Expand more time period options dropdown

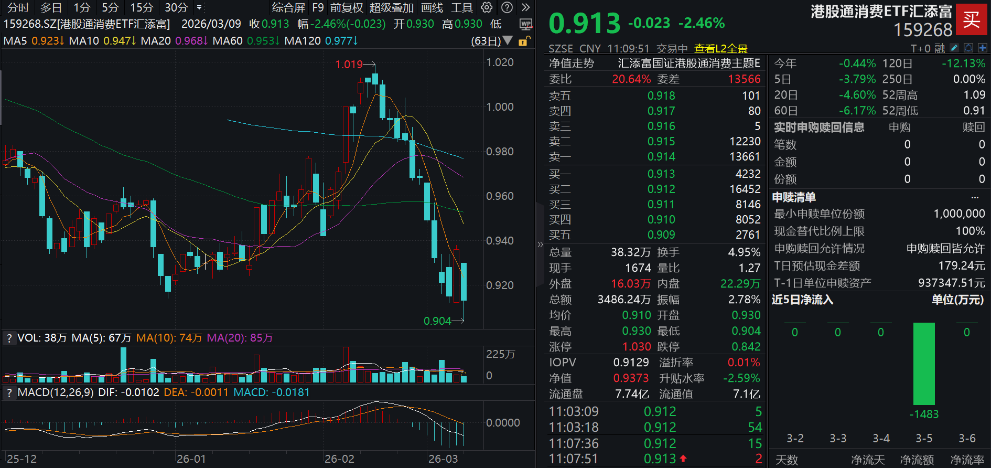[199, 8]
